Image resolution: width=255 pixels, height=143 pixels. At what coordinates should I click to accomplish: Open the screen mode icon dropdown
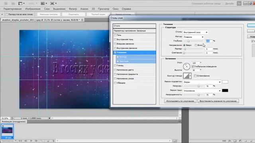pos(53,4)
